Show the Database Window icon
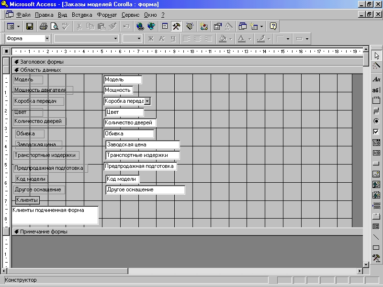The width and height of the screenshot is (383, 287). tap(243, 26)
